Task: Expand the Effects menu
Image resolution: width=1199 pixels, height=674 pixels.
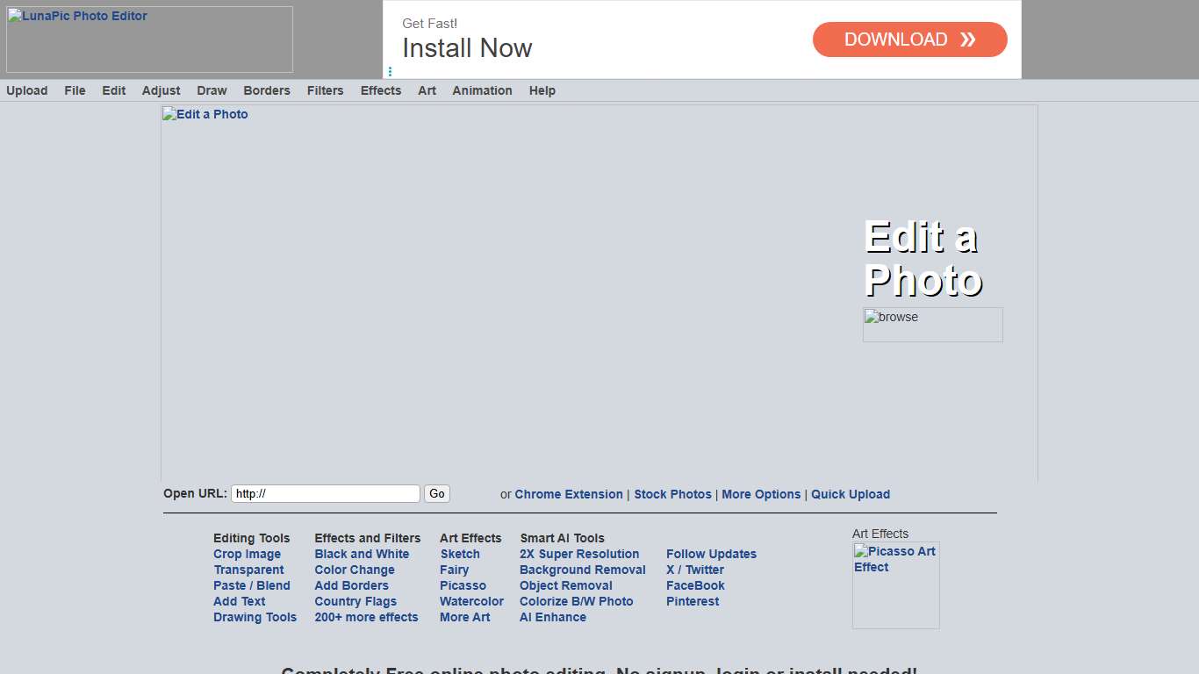Action: 380,90
